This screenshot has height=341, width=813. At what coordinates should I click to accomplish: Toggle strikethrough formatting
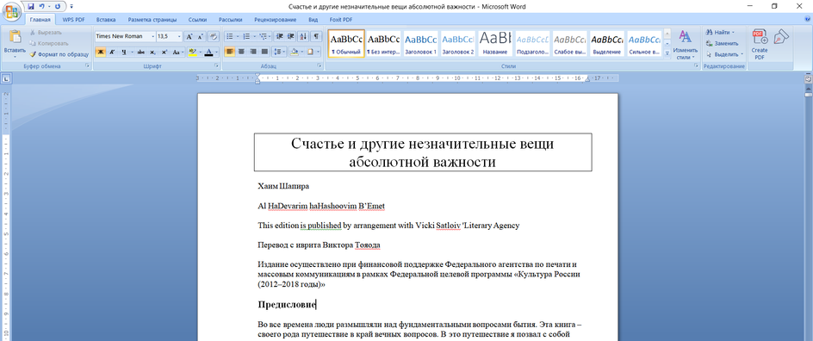click(x=141, y=52)
